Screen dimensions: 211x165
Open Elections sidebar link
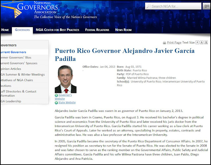6,86
